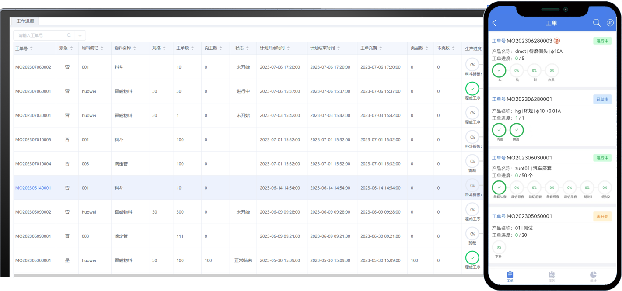Open phone card MO202306030001
Viewport: 622px width, 291px height.
(551, 177)
